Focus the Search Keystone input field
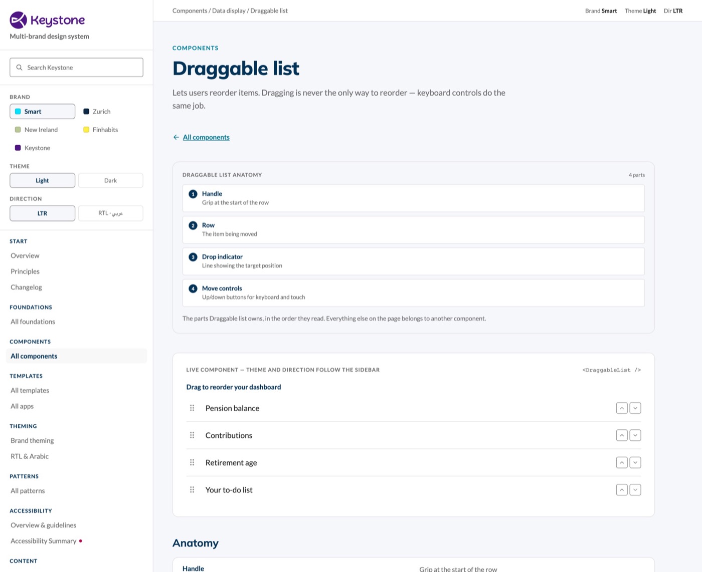The image size is (702, 572). tap(76, 68)
